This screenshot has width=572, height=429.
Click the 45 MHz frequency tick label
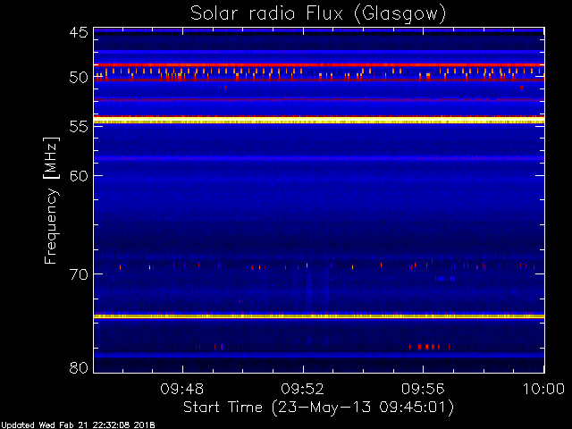tap(78, 32)
